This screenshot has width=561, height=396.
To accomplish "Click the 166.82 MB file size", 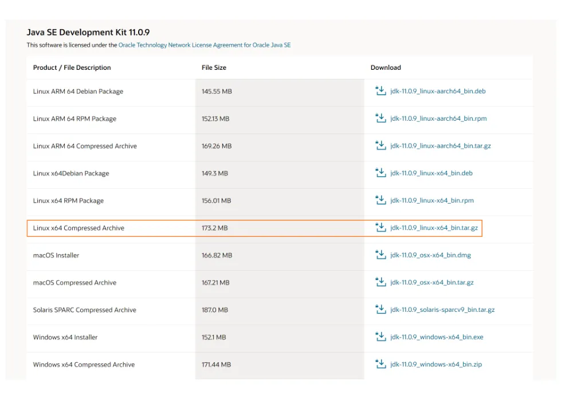I will pyautogui.click(x=217, y=256).
